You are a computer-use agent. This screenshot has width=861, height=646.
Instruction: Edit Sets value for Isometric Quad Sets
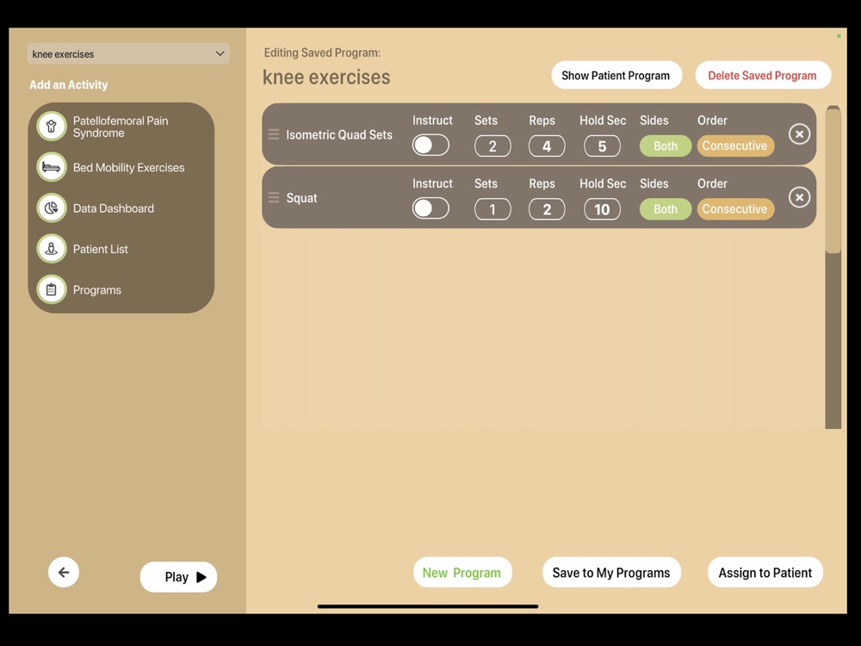click(x=492, y=146)
